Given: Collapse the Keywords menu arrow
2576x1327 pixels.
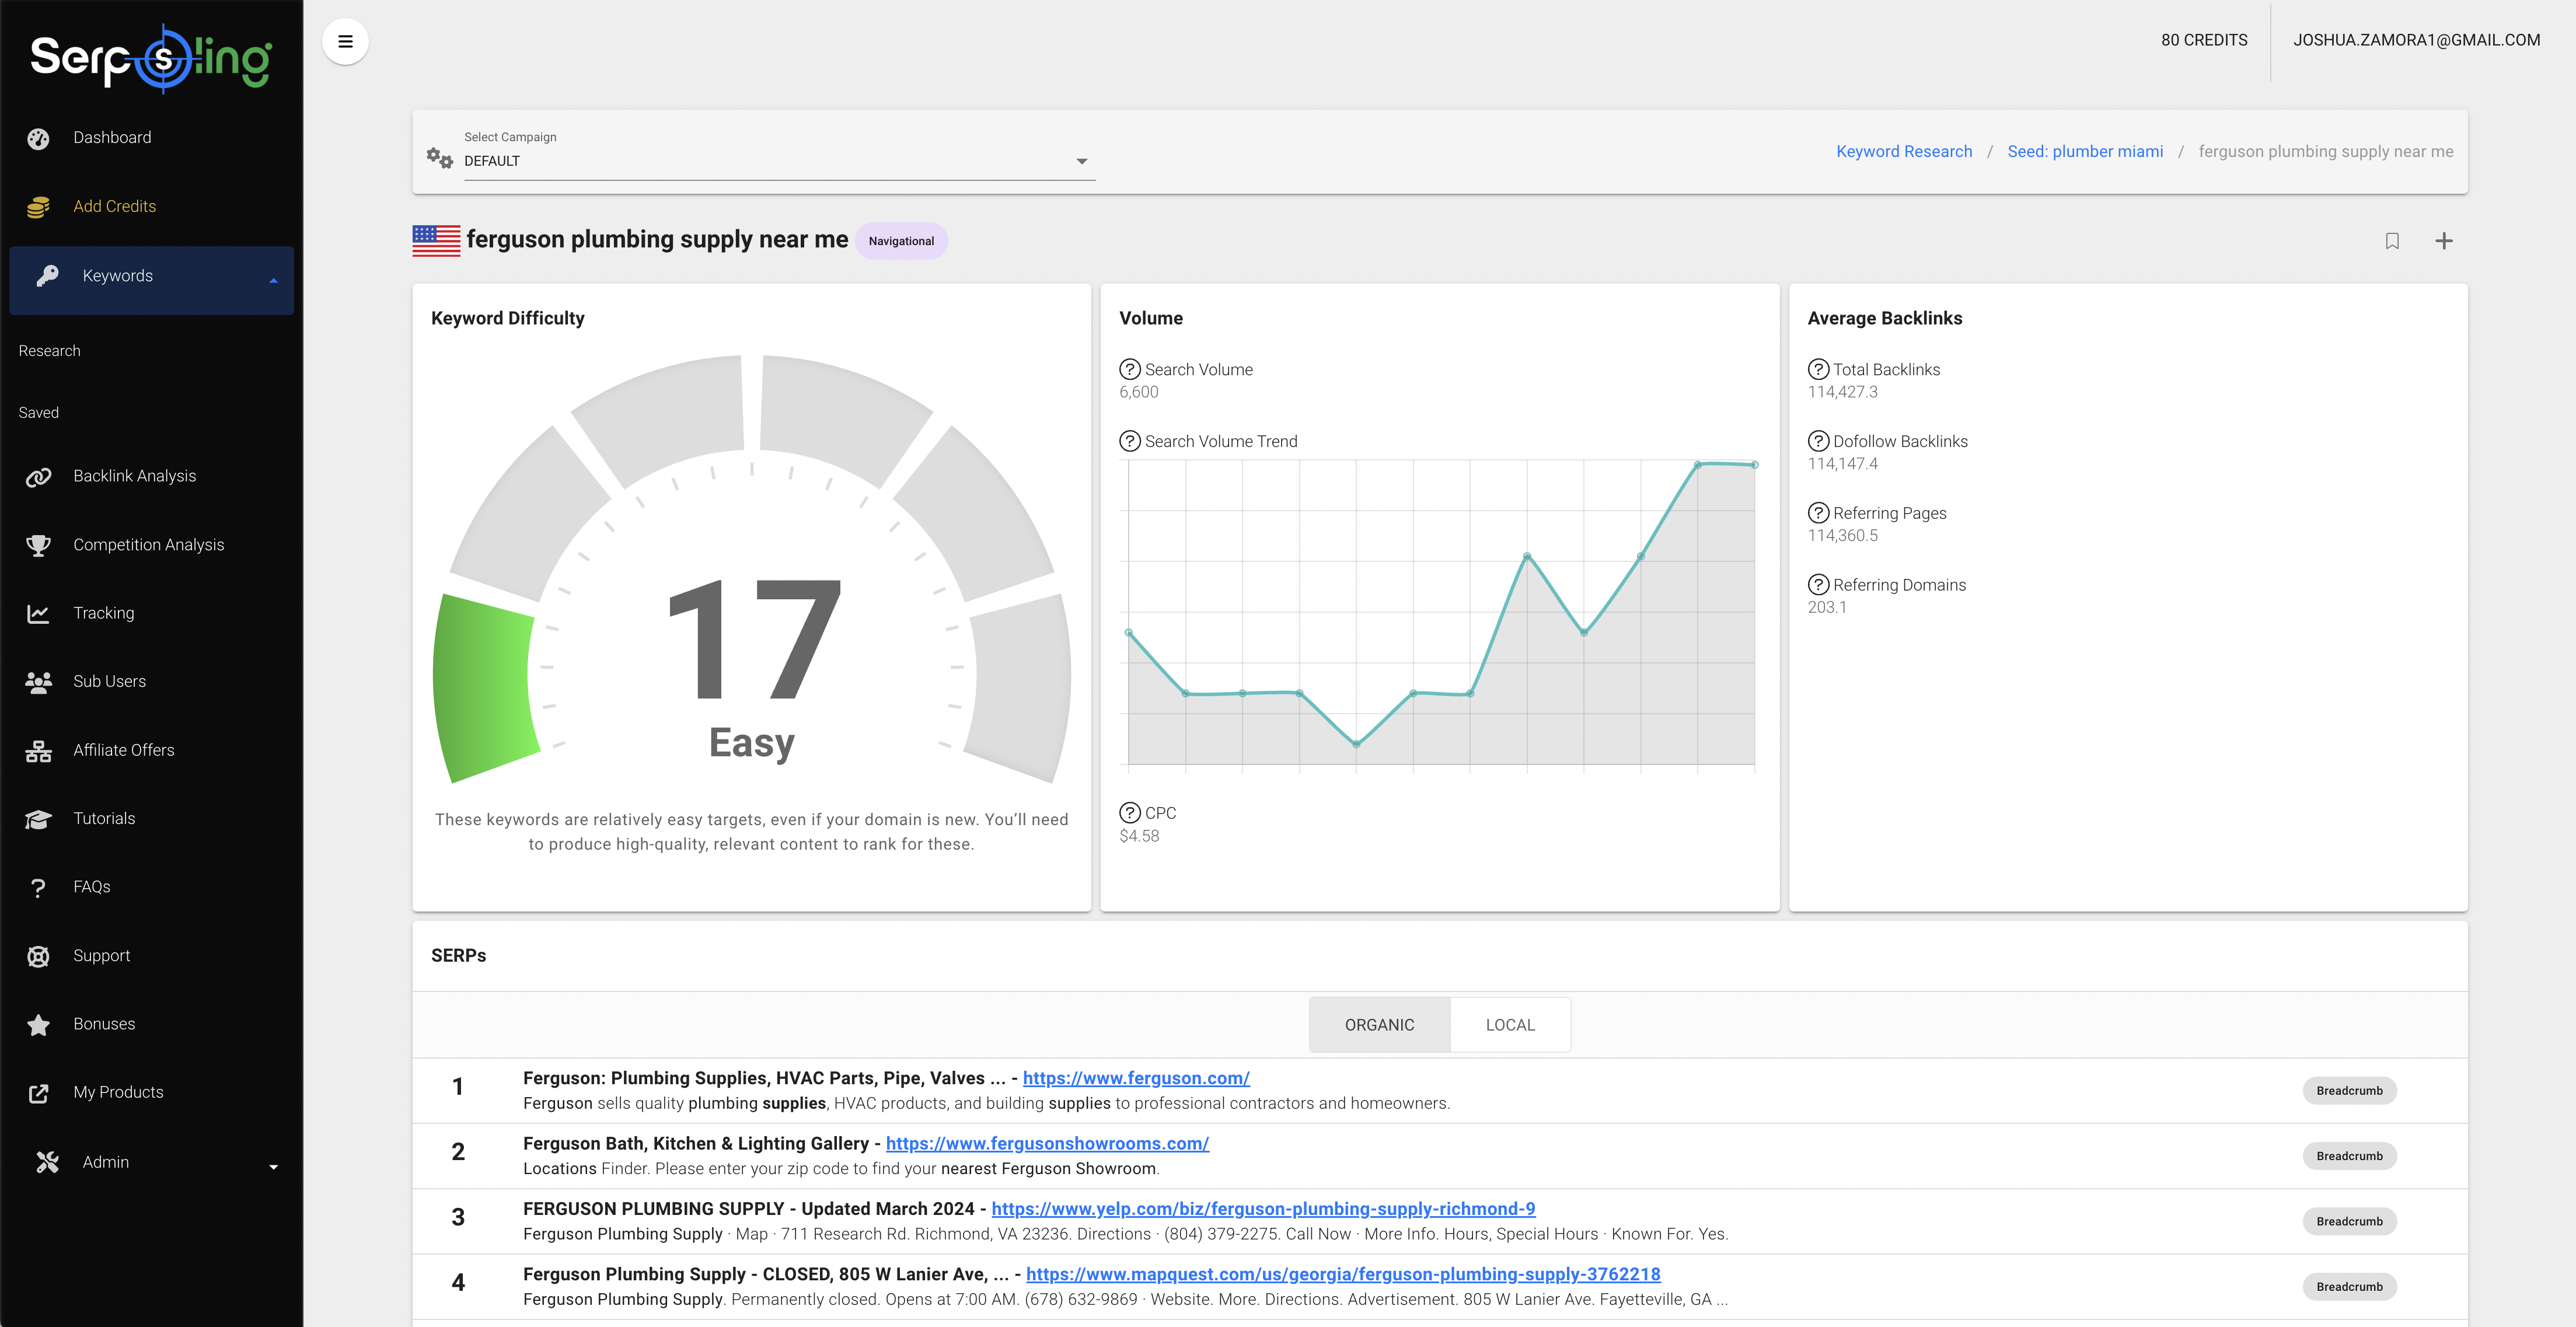Looking at the screenshot, I should 273,281.
